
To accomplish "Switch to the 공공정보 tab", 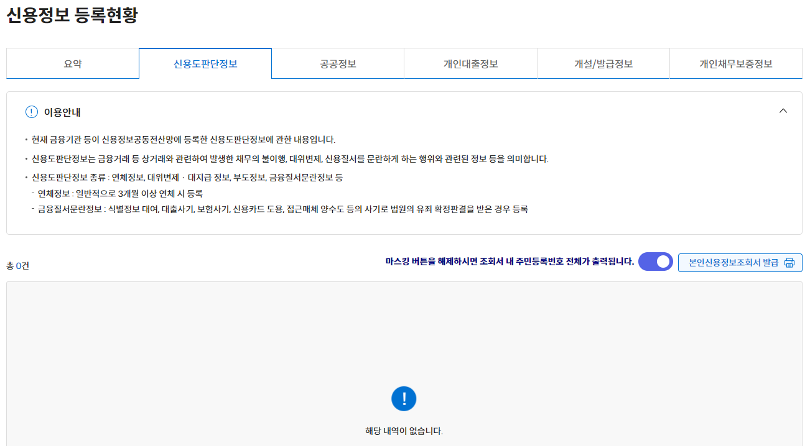I will click(338, 63).
